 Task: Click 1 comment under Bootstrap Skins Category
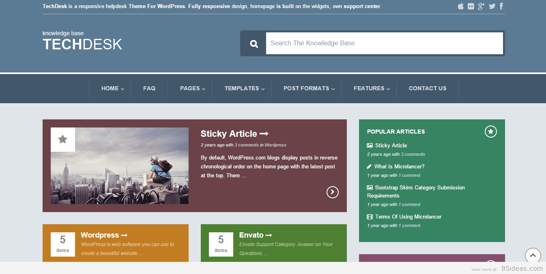[x=409, y=204]
